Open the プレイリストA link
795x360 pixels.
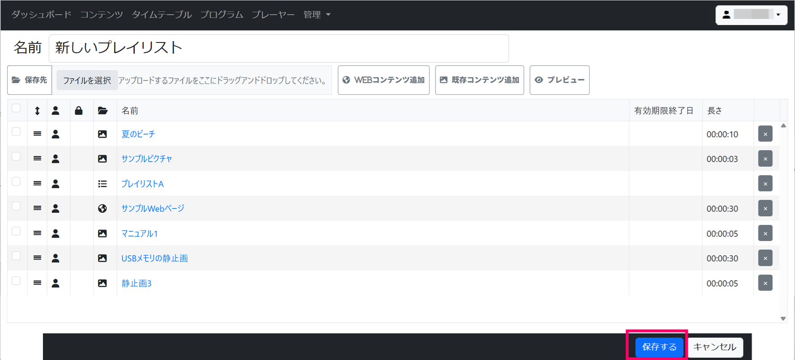(142, 184)
